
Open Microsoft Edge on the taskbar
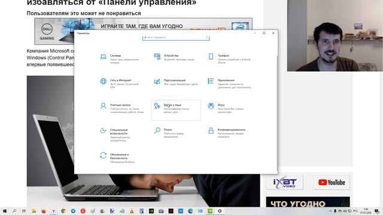190,211
